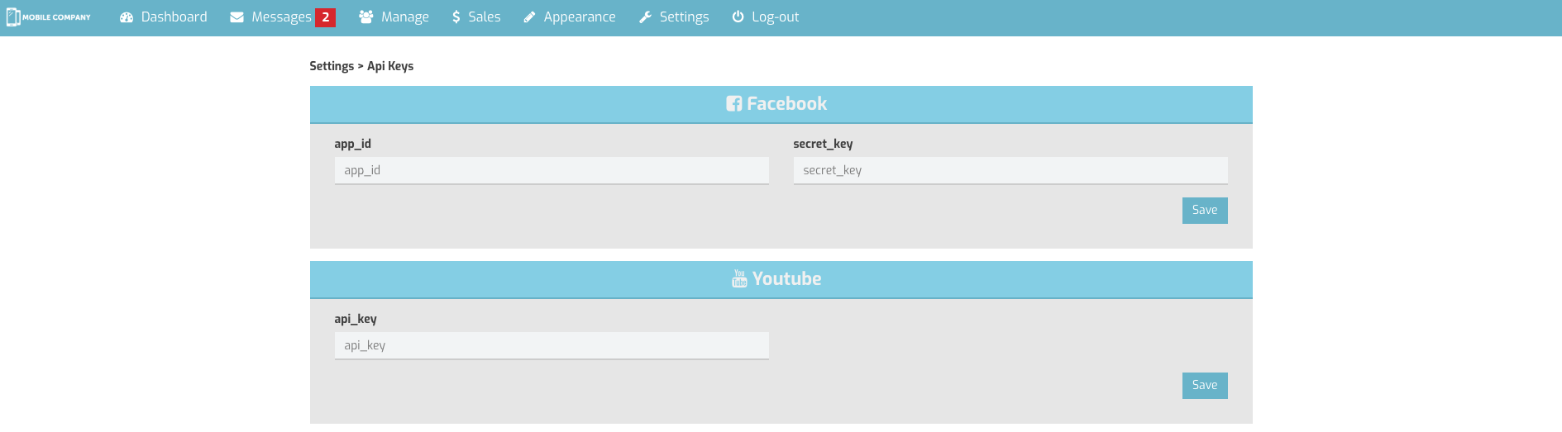Open the unread messages badge showing 2
This screenshot has width=1562, height=432.
325,17
